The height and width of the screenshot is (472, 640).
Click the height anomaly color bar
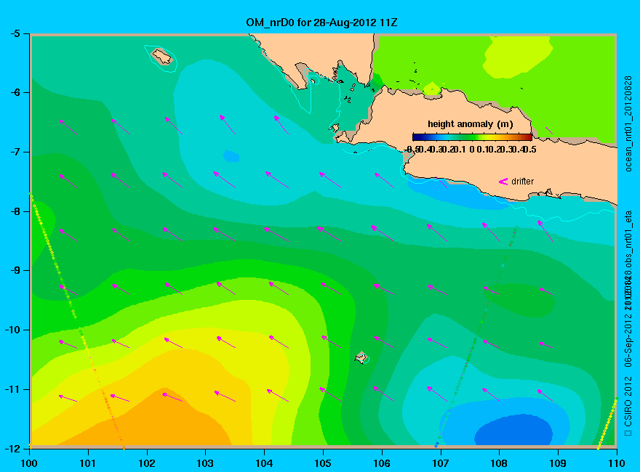pyautogui.click(x=472, y=137)
